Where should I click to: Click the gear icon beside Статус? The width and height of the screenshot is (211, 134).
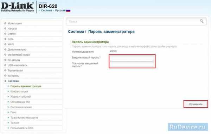click(5, 34)
